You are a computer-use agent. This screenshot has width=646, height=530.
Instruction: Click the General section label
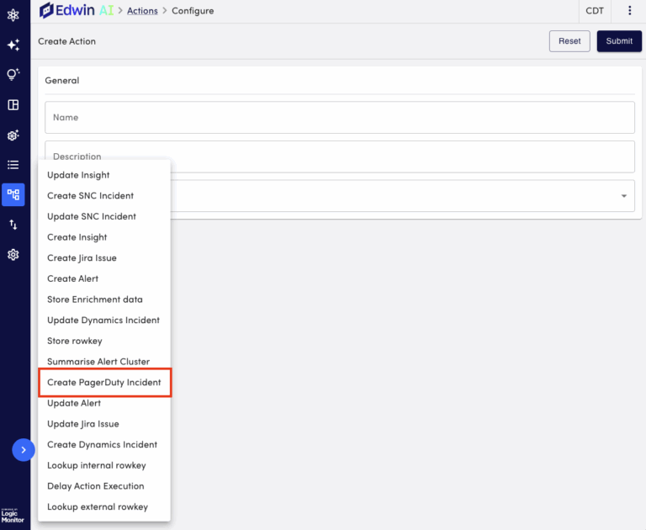[61, 81]
